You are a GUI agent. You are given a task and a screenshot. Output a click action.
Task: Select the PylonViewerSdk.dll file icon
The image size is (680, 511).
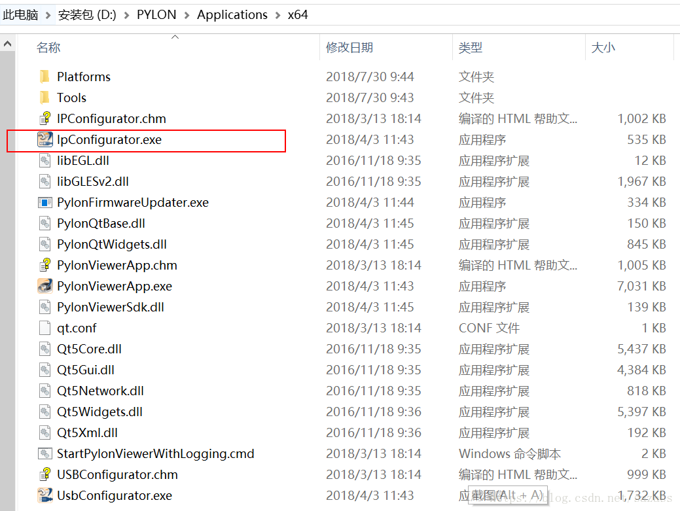tap(45, 307)
